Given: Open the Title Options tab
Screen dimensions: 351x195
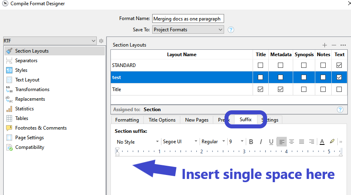Looking at the screenshot, I should point(162,120).
